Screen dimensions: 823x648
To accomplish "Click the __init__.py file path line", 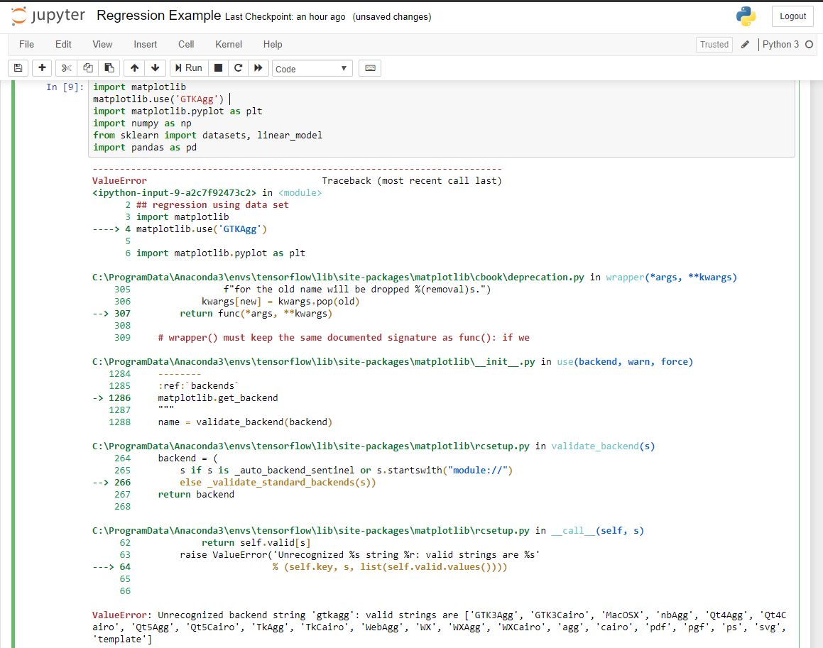I will tap(393, 362).
